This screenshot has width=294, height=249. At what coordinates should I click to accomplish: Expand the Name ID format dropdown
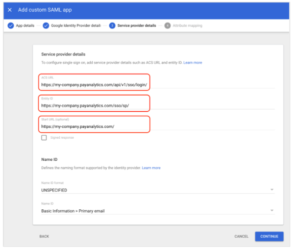click(x=157, y=190)
